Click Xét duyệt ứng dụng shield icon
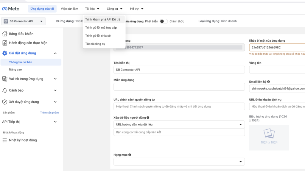The height and width of the screenshot is (171, 305). (x=5, y=102)
